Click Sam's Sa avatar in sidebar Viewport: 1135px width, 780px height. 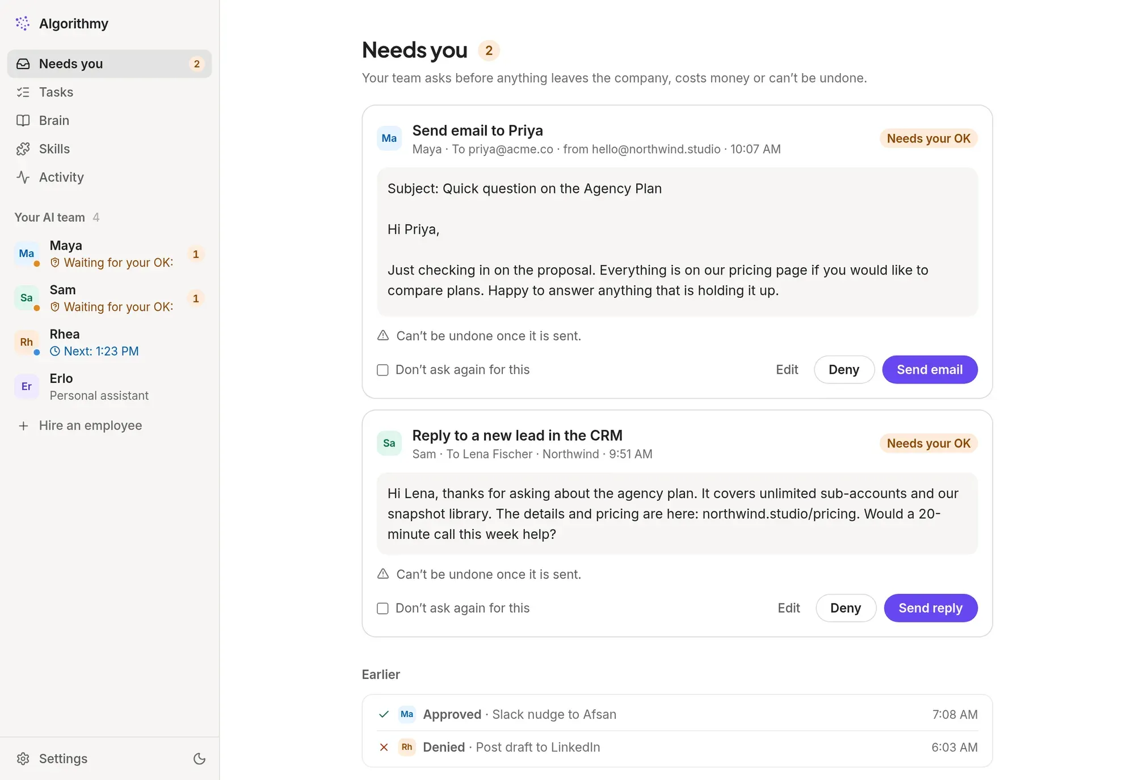coord(27,298)
